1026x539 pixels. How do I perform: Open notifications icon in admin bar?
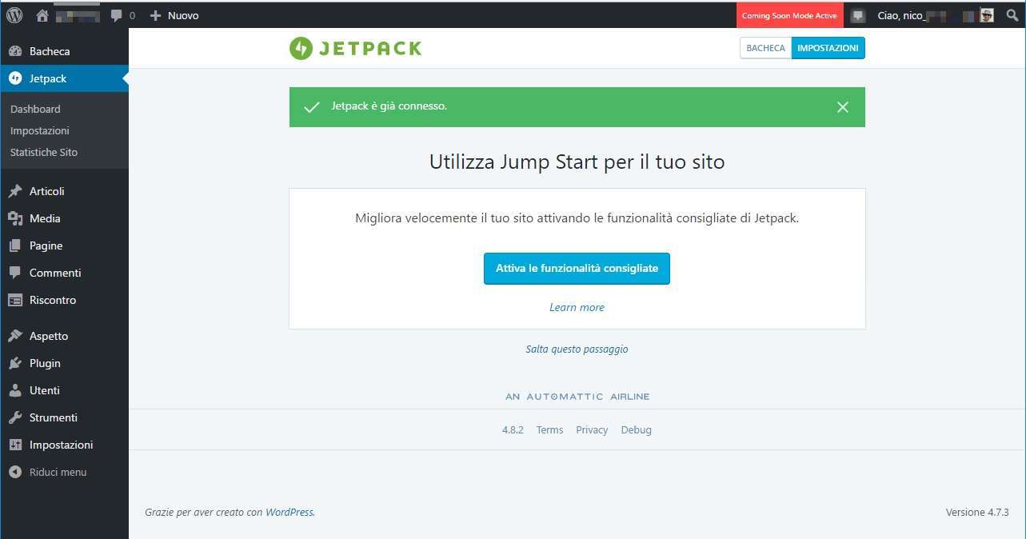point(858,15)
